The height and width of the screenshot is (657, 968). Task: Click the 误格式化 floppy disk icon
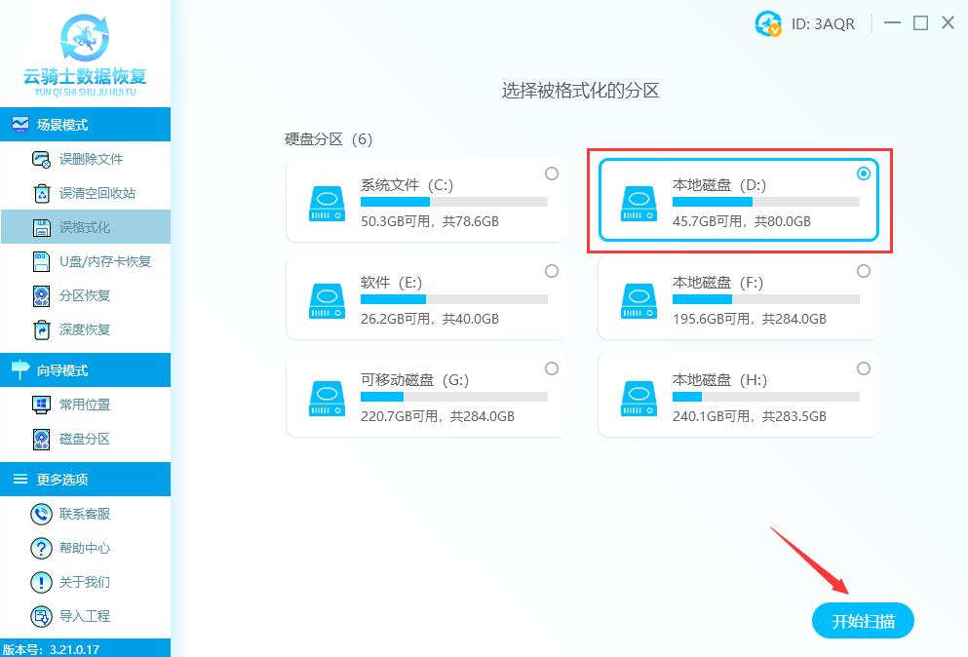click(41, 227)
